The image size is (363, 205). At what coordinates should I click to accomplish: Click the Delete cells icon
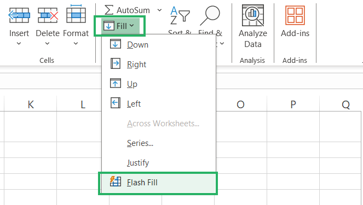(x=48, y=15)
